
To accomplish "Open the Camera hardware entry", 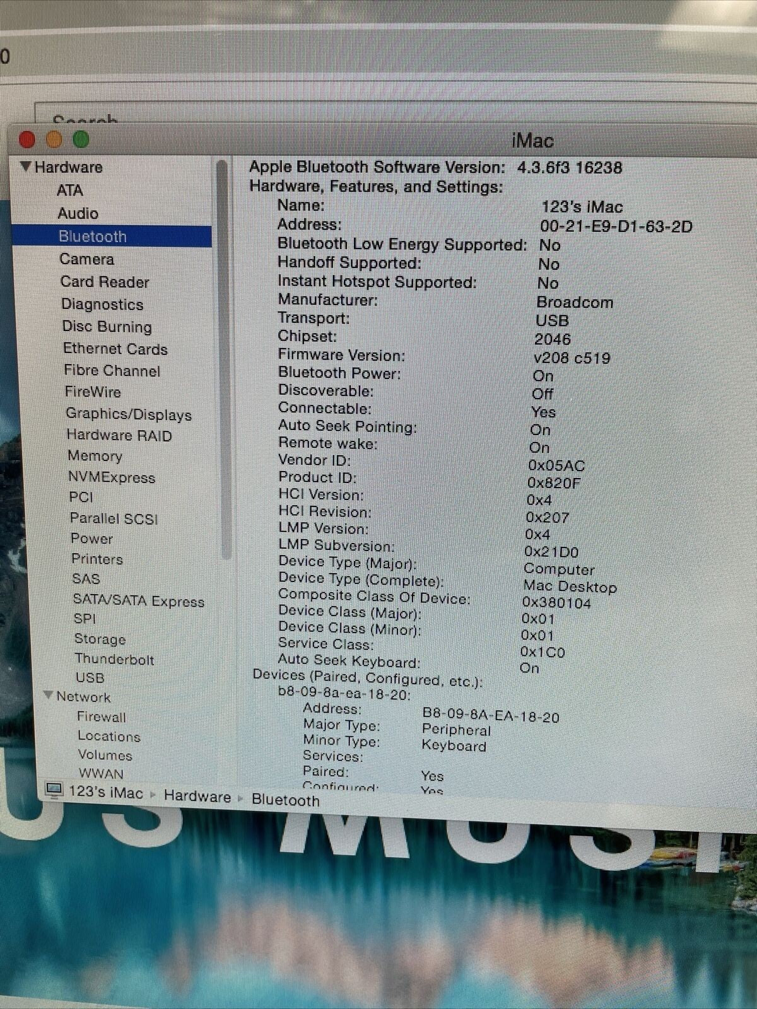I will [x=86, y=259].
